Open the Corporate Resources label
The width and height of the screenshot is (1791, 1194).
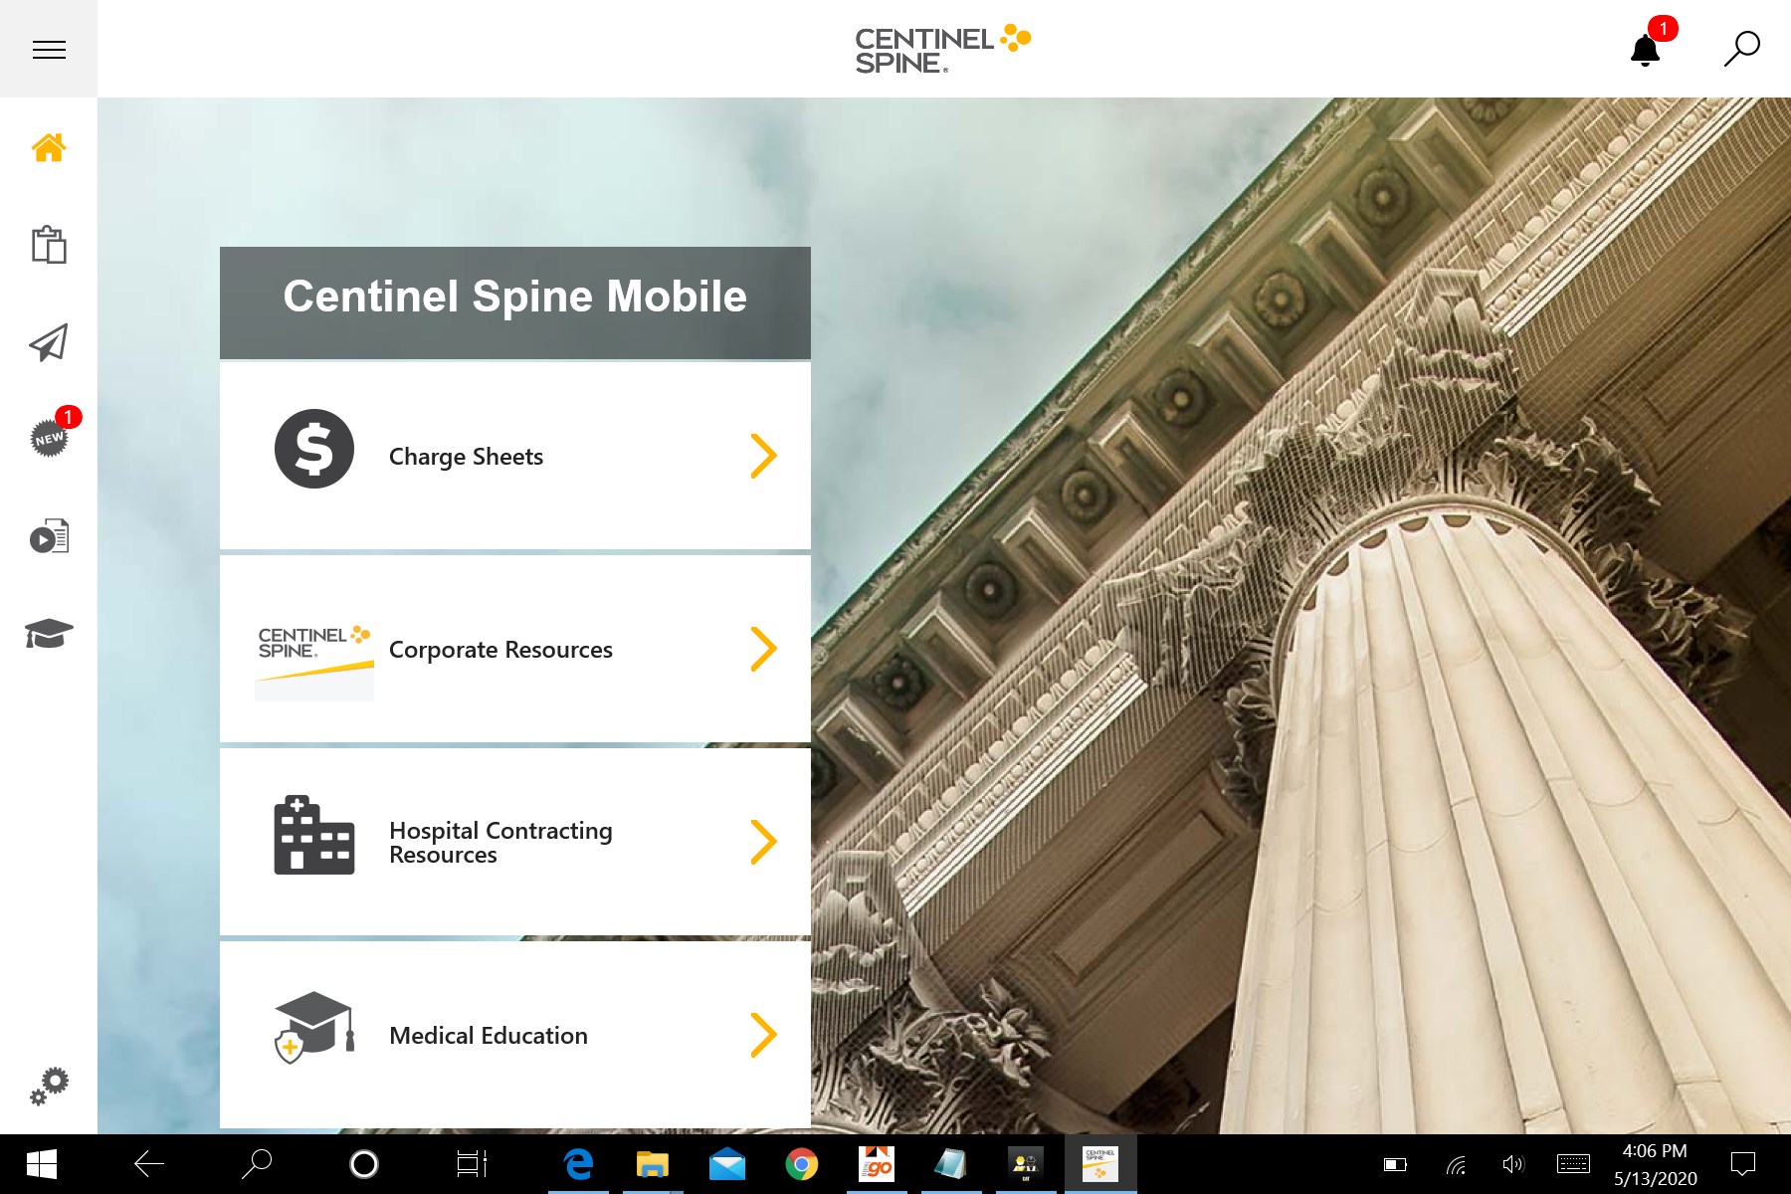(500, 650)
